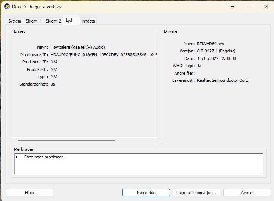Click the note 'Fant ingen problemer.'
The image size is (274, 201).
click(x=44, y=157)
